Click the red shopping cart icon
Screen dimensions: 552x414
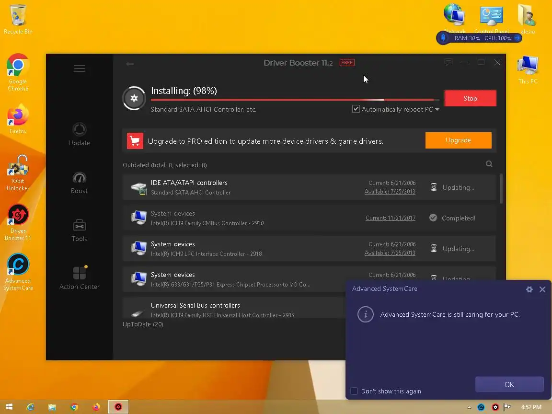[x=135, y=141]
